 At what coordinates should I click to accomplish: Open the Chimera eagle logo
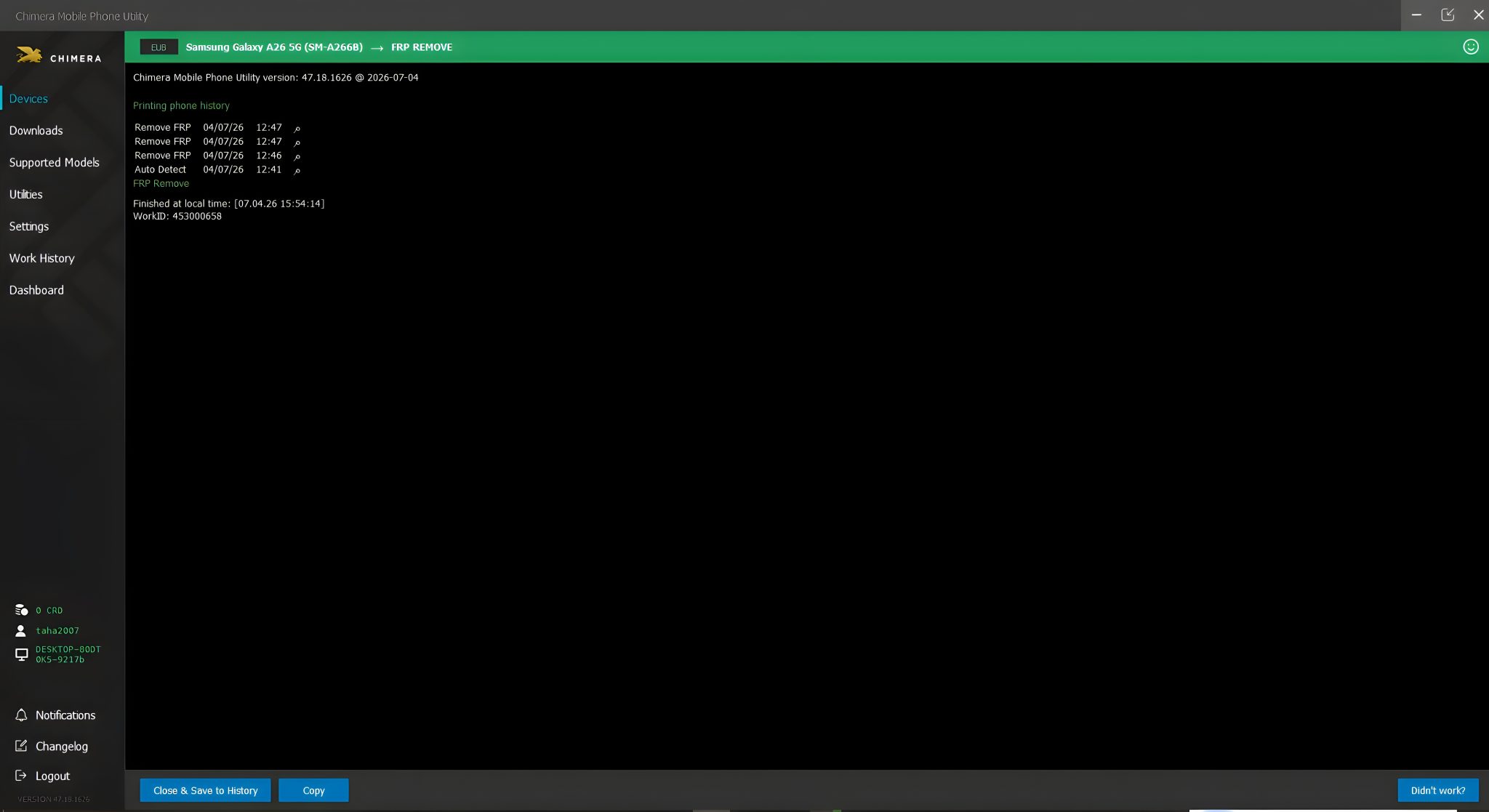click(x=29, y=55)
